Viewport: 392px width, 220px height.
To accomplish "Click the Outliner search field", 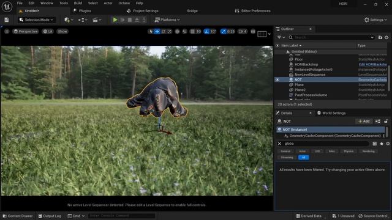I will (x=332, y=37).
